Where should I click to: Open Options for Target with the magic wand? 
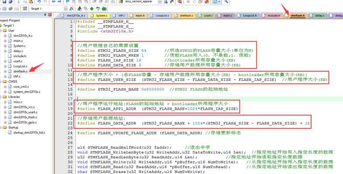pyautogui.click(x=72, y=9)
